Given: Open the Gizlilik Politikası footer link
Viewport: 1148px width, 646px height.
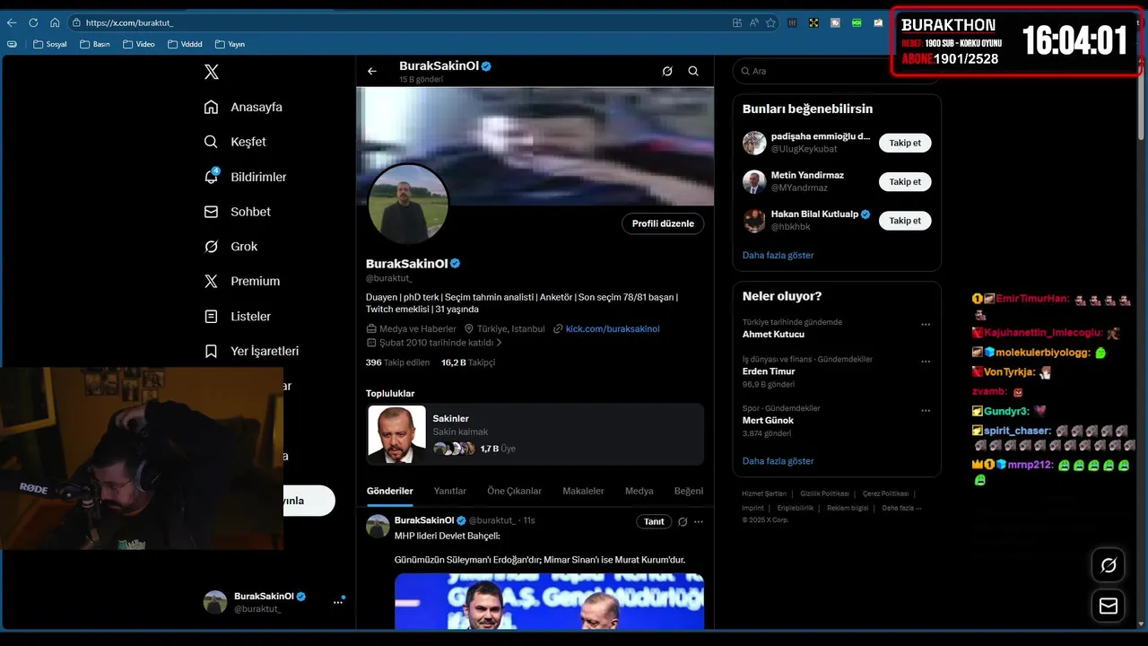Looking at the screenshot, I should tap(824, 493).
